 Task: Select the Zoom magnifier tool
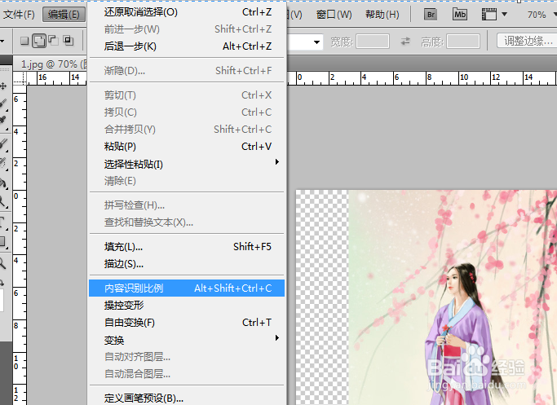point(2,263)
